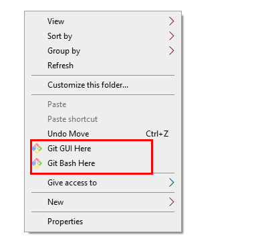Launch Git Bash Here text entry
Screen dimensions: 260x247
click(72, 163)
